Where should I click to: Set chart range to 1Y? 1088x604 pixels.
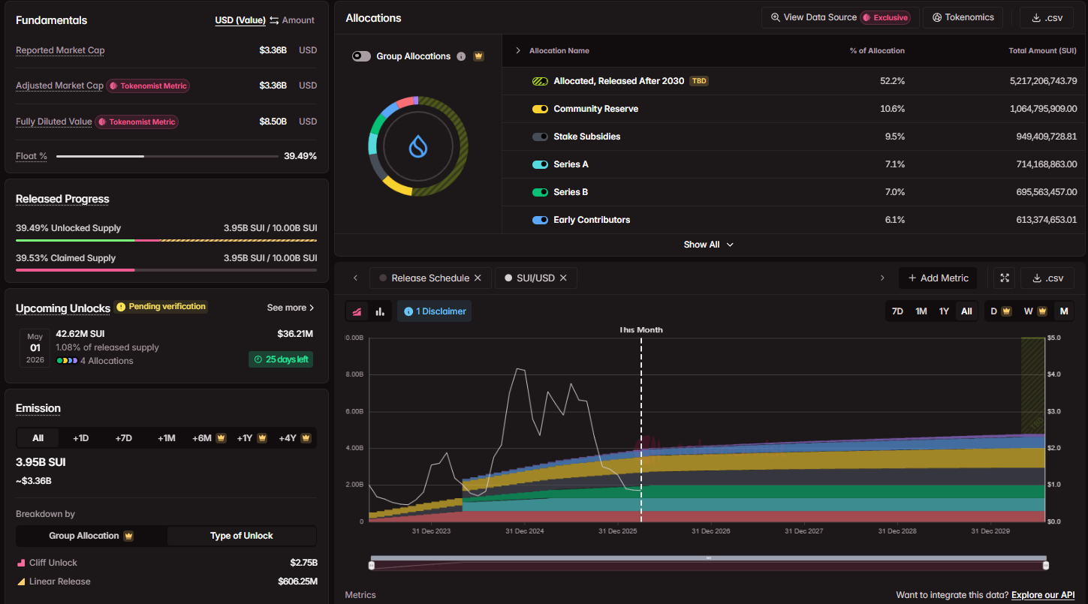(944, 311)
